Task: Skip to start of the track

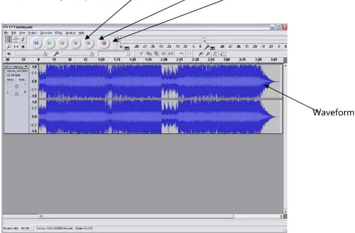Action: (x=75, y=43)
